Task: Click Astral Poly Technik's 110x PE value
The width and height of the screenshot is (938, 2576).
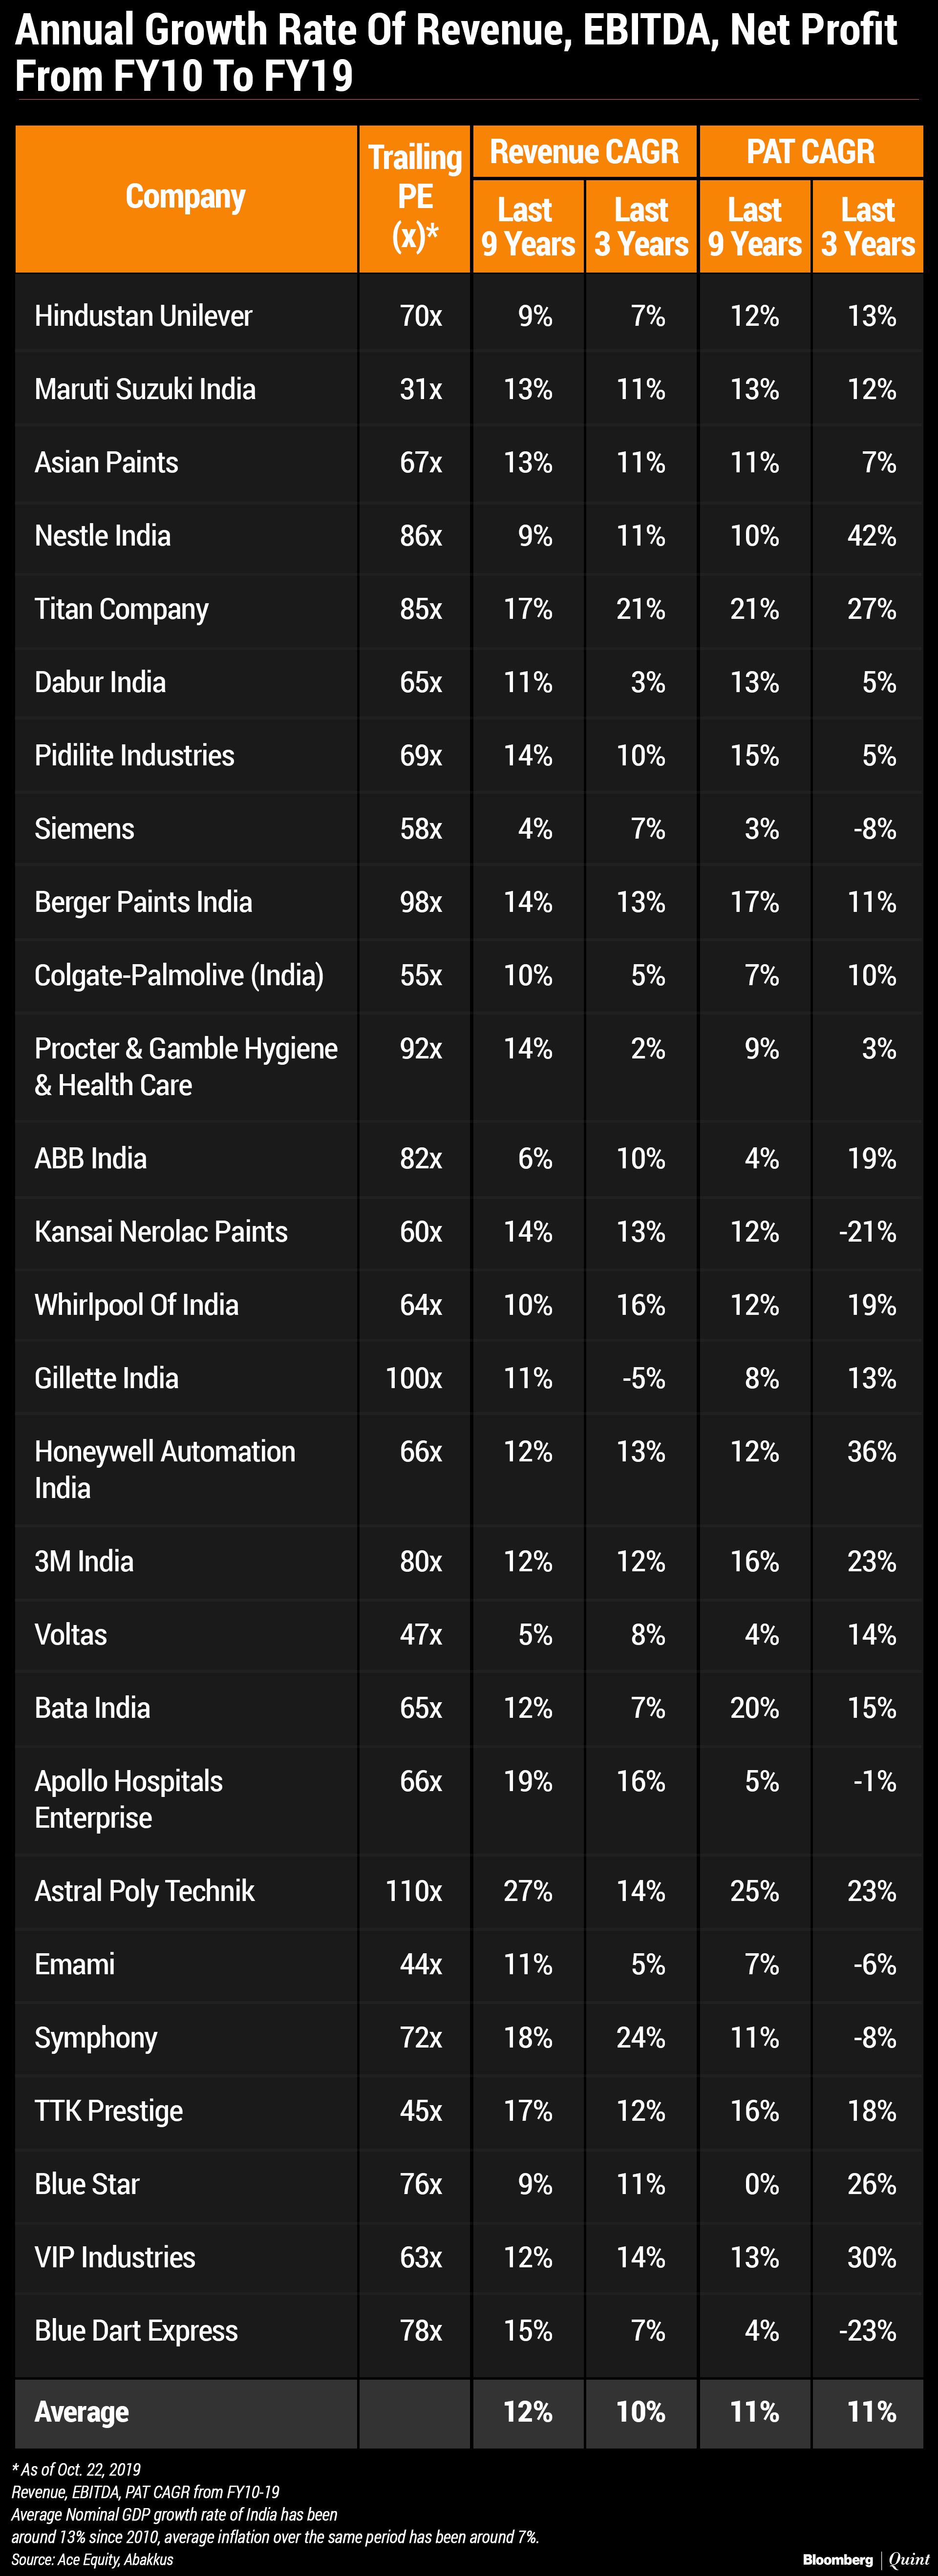Action: click(x=414, y=1891)
